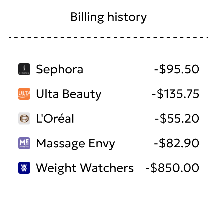Click the -$850.00 charge amount
The height and width of the screenshot is (198, 217).
pos(172,168)
